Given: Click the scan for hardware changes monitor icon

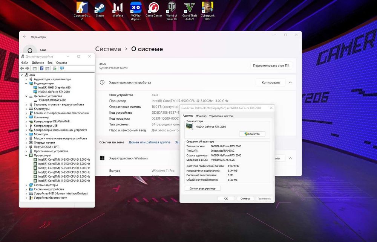Looking at the screenshot, I should tap(62, 68).
